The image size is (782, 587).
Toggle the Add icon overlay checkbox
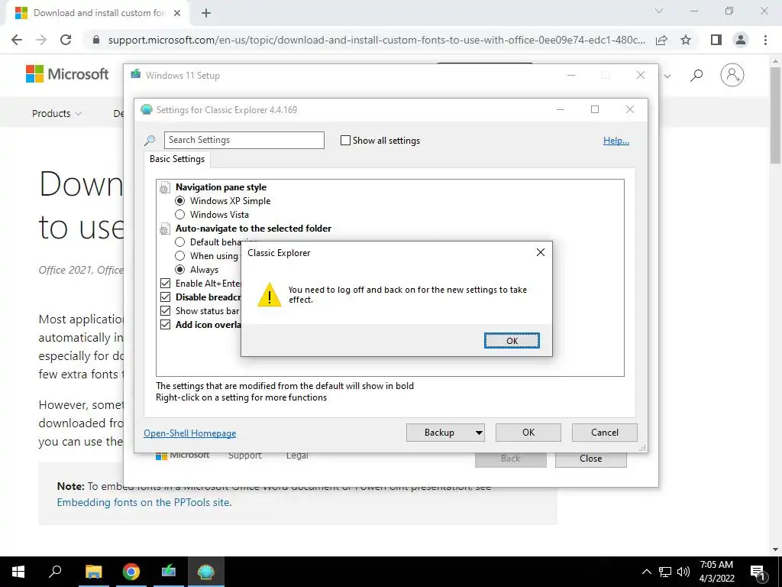pyautogui.click(x=165, y=324)
